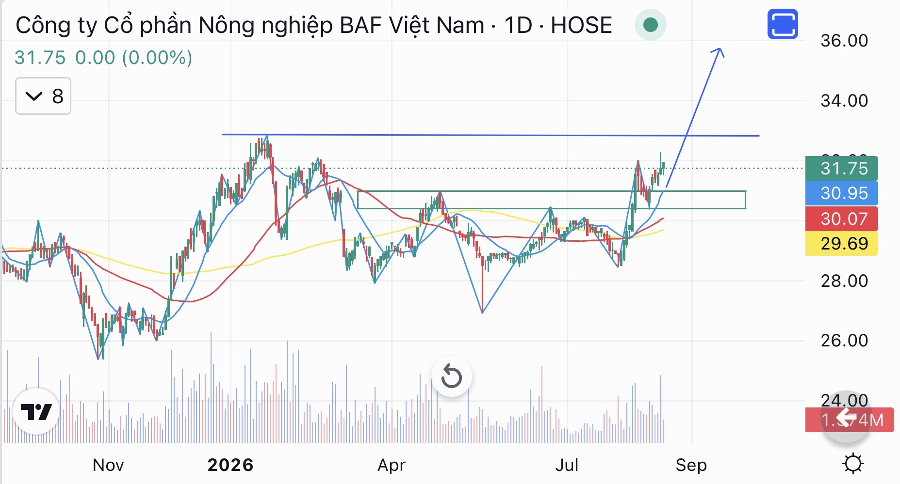Tap the green market status dot

click(x=650, y=25)
